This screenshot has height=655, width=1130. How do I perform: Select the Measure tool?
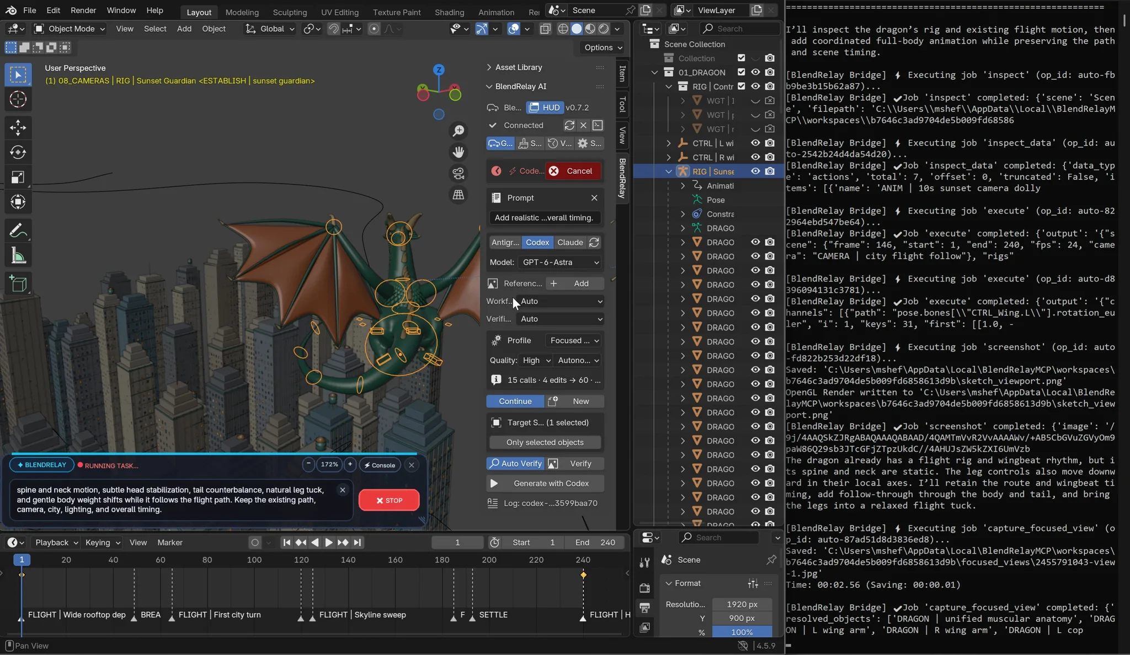point(18,256)
